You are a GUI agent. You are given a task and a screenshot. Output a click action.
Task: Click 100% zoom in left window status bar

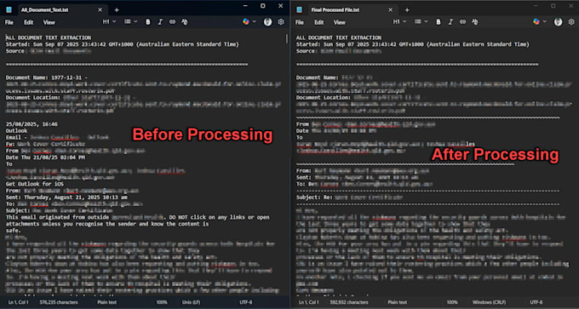(x=162, y=302)
